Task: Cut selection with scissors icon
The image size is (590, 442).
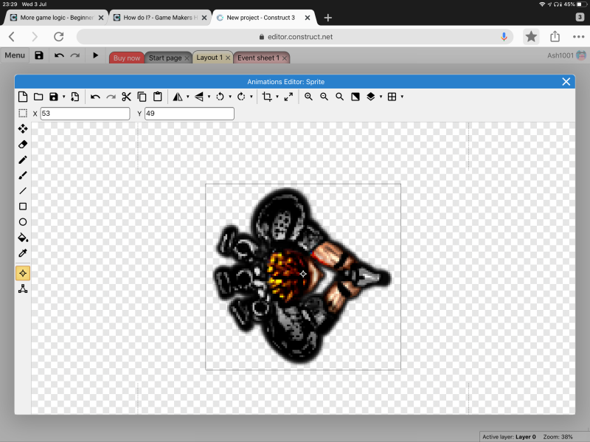Action: [126, 97]
